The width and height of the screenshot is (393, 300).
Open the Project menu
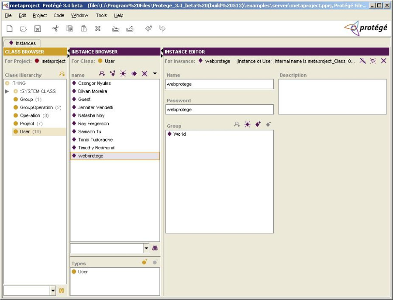tap(39, 15)
